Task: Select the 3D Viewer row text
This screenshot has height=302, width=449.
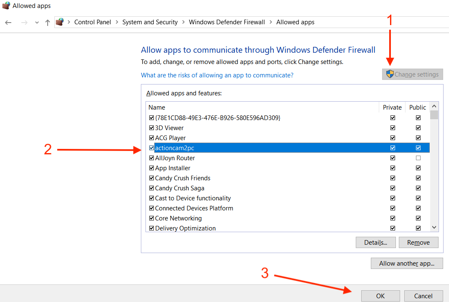Action: coord(169,128)
